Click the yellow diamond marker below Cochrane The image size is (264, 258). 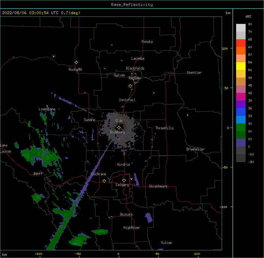104,181
